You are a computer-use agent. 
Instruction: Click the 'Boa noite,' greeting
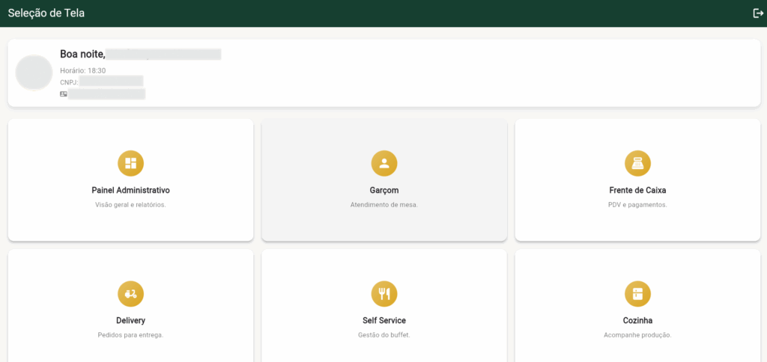(82, 55)
